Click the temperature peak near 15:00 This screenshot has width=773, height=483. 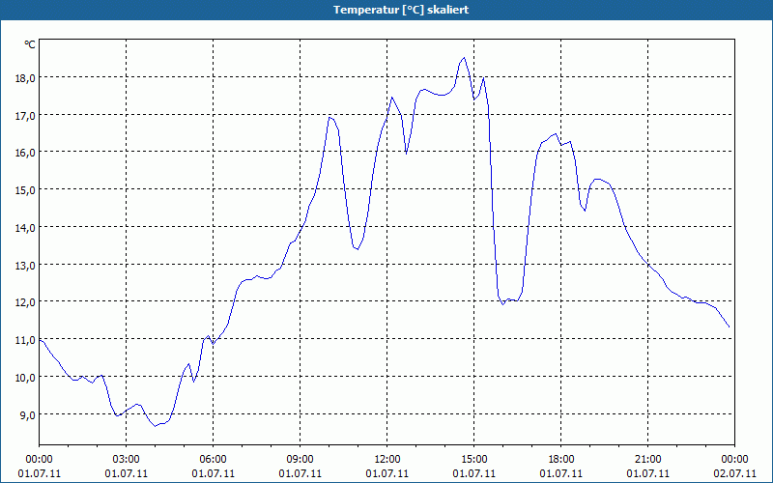464,58
